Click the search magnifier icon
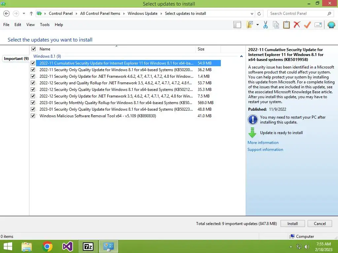The height and width of the screenshot is (253, 338). tap(329, 14)
